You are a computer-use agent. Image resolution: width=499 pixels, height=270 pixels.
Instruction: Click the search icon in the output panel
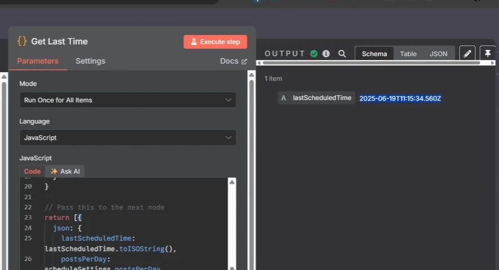click(x=342, y=54)
